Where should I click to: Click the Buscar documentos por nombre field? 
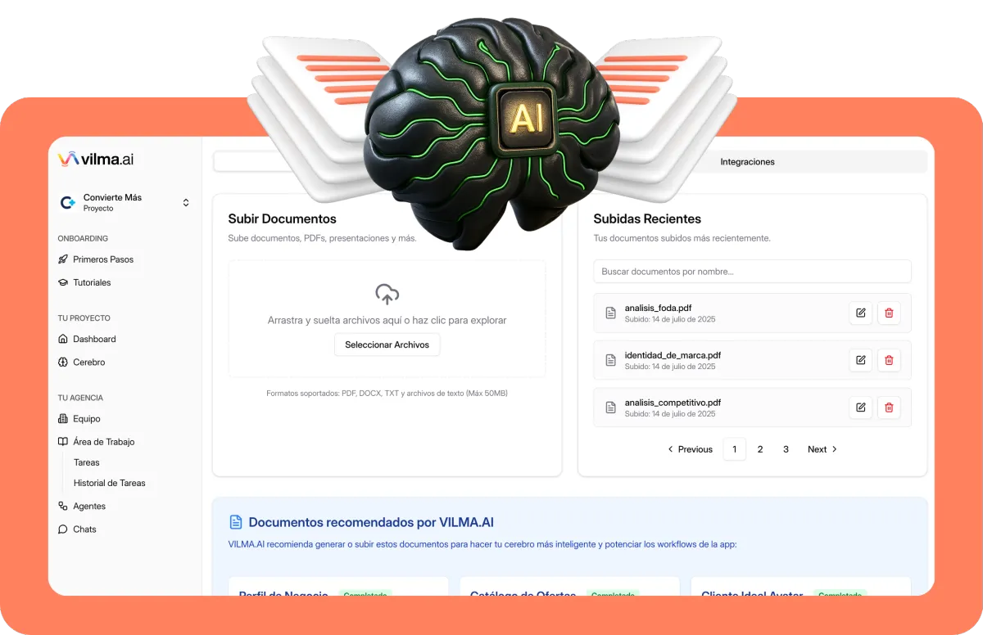pos(752,271)
